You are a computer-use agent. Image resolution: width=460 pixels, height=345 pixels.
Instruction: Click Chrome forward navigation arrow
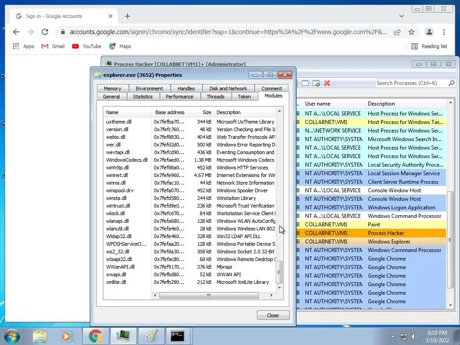(x=31, y=32)
